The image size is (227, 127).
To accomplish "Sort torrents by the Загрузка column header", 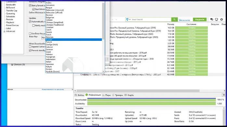I will click(x=215, y=24).
